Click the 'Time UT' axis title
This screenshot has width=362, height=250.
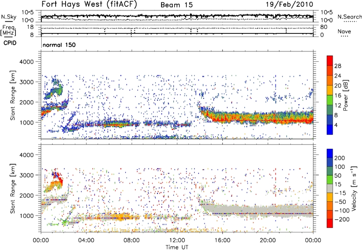click(x=177, y=247)
